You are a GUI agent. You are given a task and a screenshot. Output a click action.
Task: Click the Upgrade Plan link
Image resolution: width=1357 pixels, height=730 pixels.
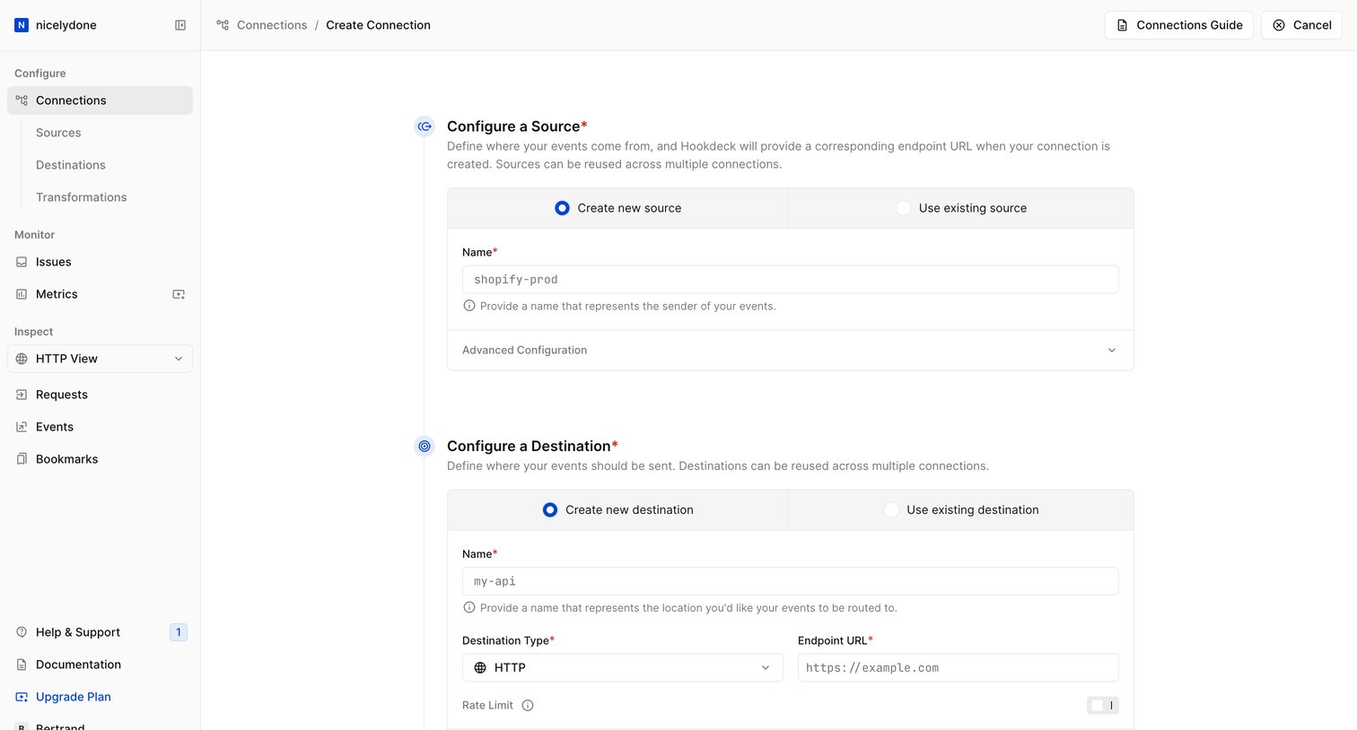[74, 697]
